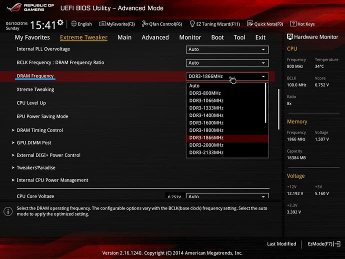Select the EPU Power Saving Mode setting
Viewport: 345px width, 259px height.
[x=42, y=116]
